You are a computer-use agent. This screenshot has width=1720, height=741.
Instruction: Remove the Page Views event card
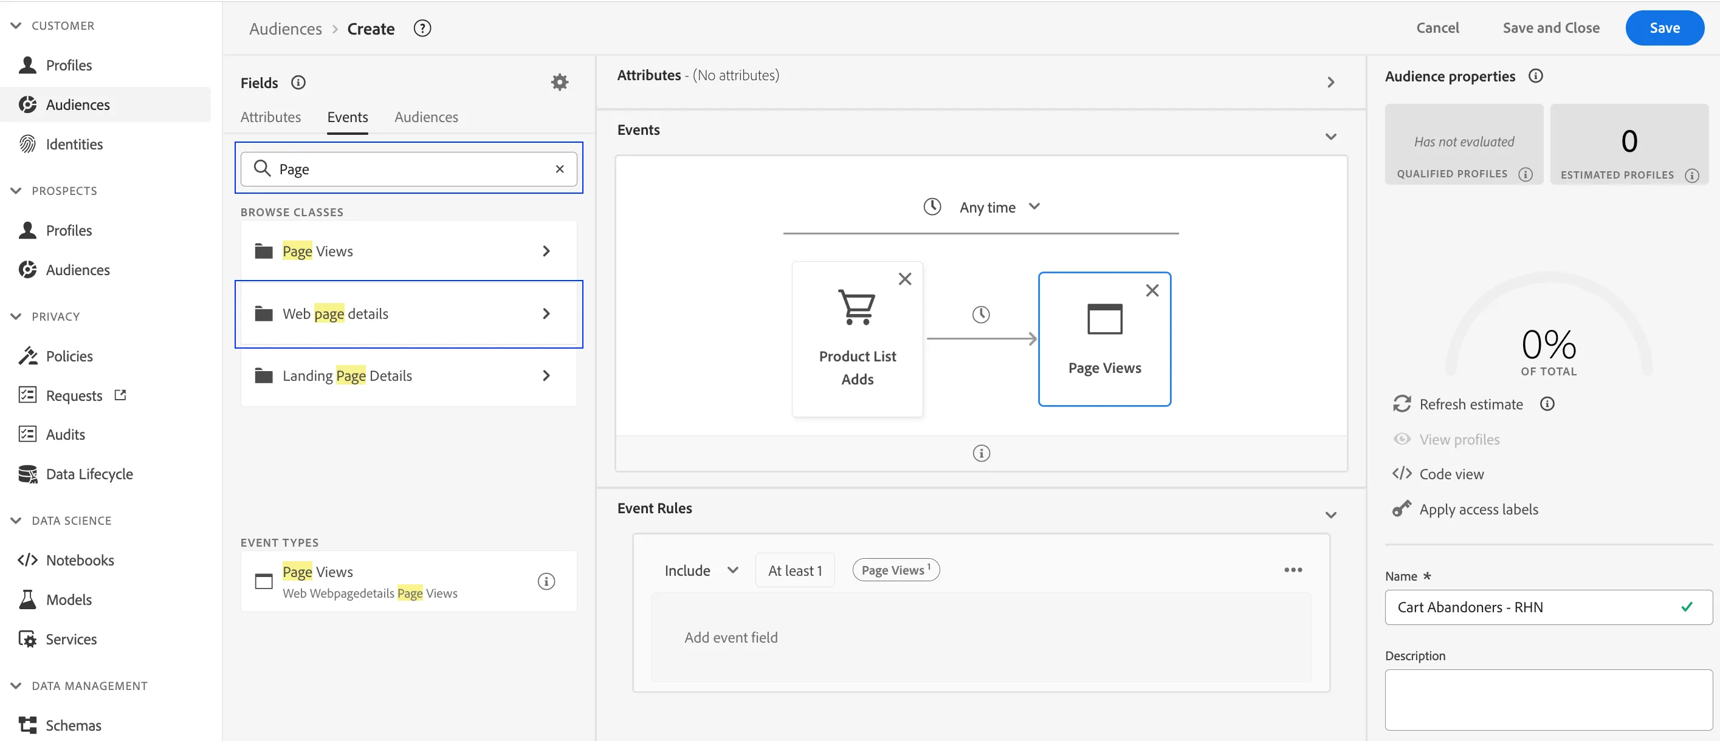click(1152, 290)
